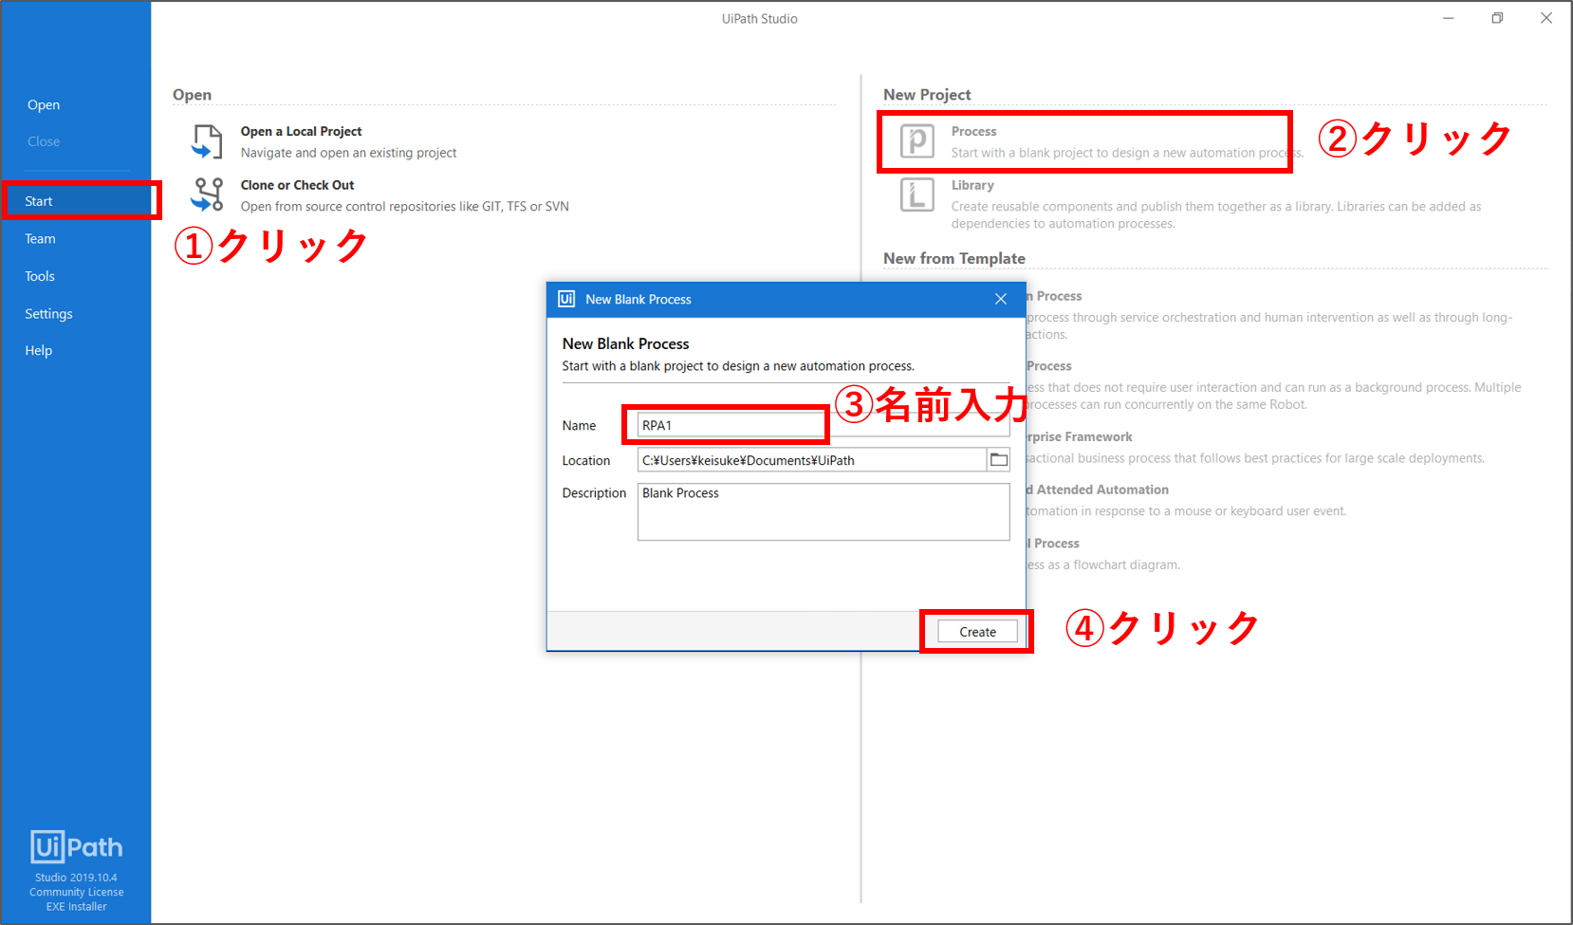Click the Open a Local Project icon
1573x925 pixels.
[207, 141]
